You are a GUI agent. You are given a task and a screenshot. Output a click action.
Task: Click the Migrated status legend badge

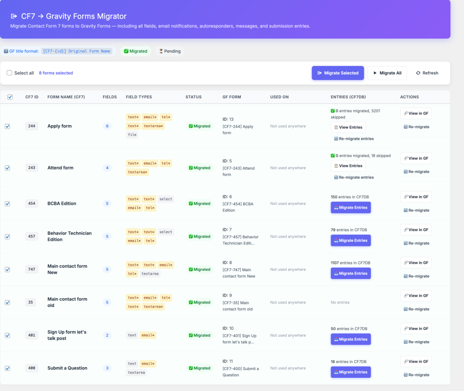(x=135, y=51)
